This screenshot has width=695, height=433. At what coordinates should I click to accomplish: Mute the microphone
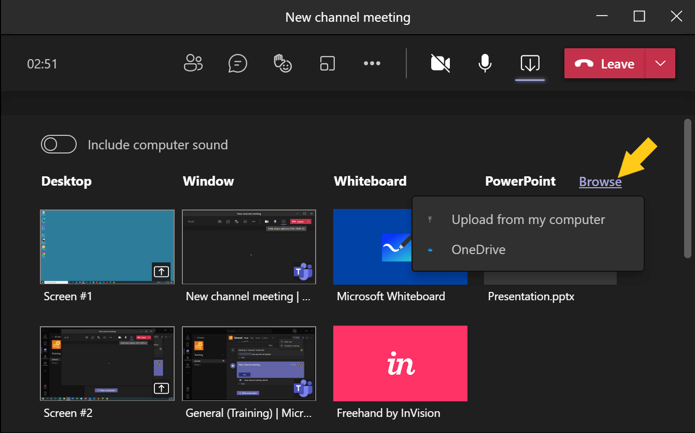(x=485, y=64)
